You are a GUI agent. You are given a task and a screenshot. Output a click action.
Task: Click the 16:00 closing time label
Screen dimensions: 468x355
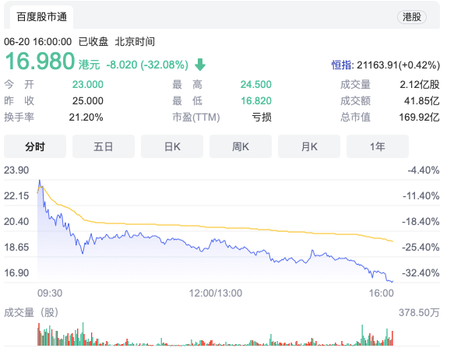[381, 293]
